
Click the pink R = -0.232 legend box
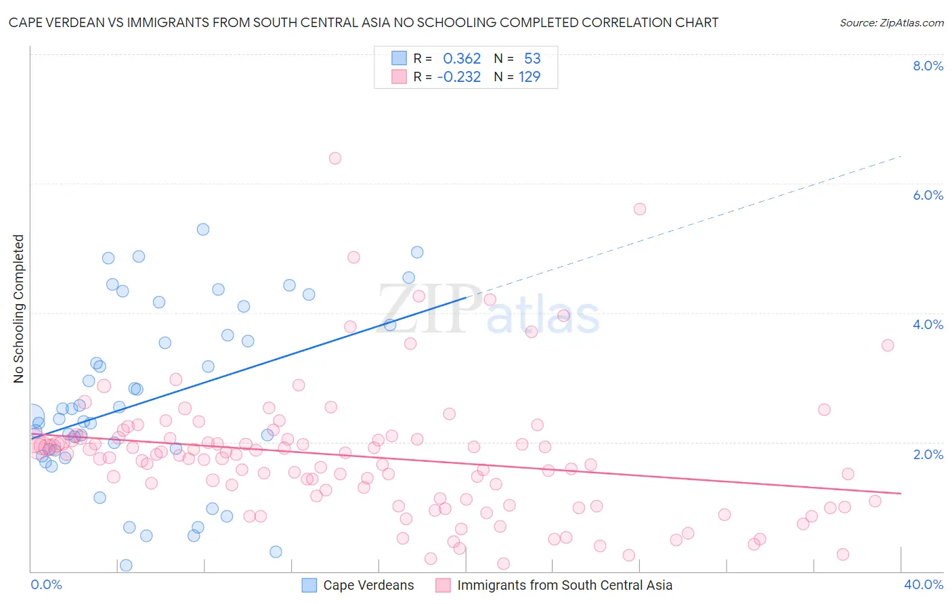pyautogui.click(x=399, y=77)
